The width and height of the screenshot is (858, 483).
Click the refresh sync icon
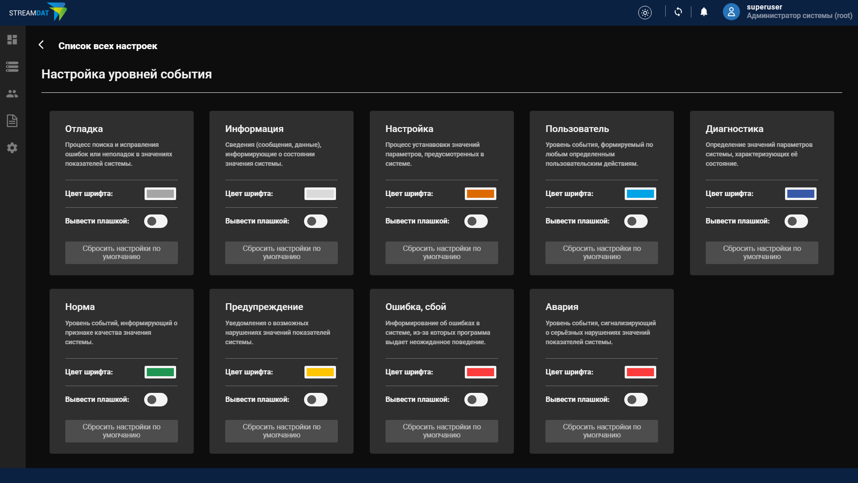(678, 12)
